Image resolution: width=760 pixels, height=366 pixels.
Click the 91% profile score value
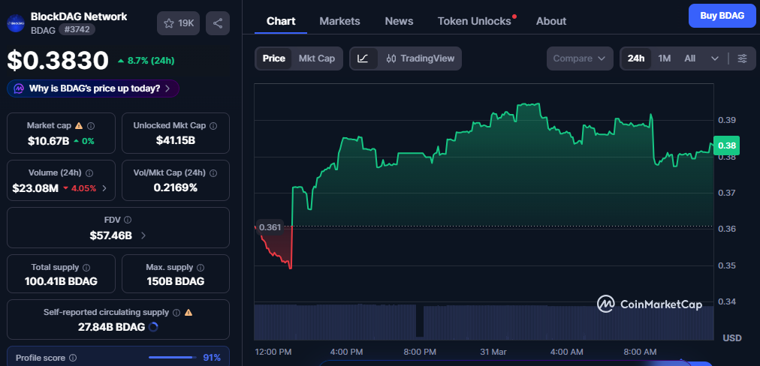point(212,358)
